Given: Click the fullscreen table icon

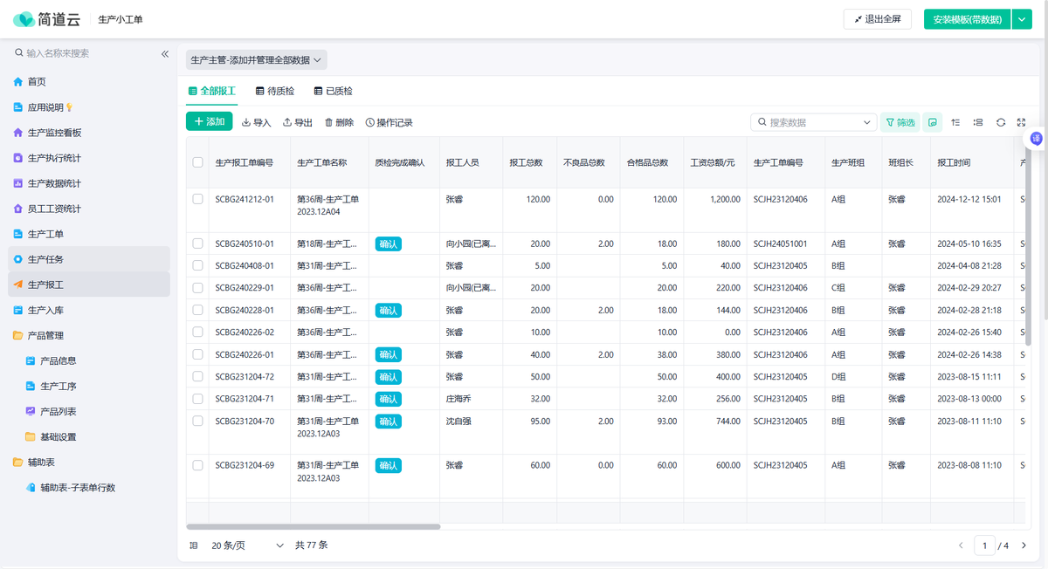Looking at the screenshot, I should pyautogui.click(x=1022, y=123).
